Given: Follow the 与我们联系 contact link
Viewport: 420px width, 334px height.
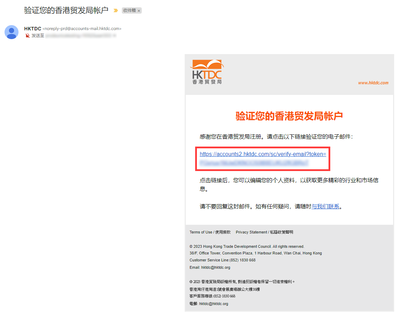Looking at the screenshot, I should point(325,206).
